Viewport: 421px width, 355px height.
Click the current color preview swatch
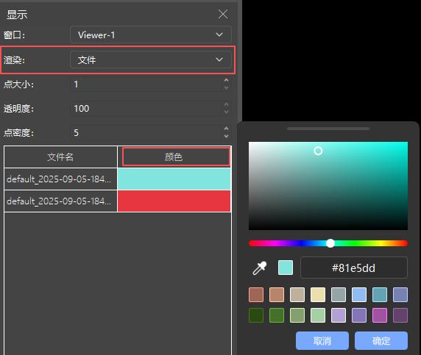286,268
